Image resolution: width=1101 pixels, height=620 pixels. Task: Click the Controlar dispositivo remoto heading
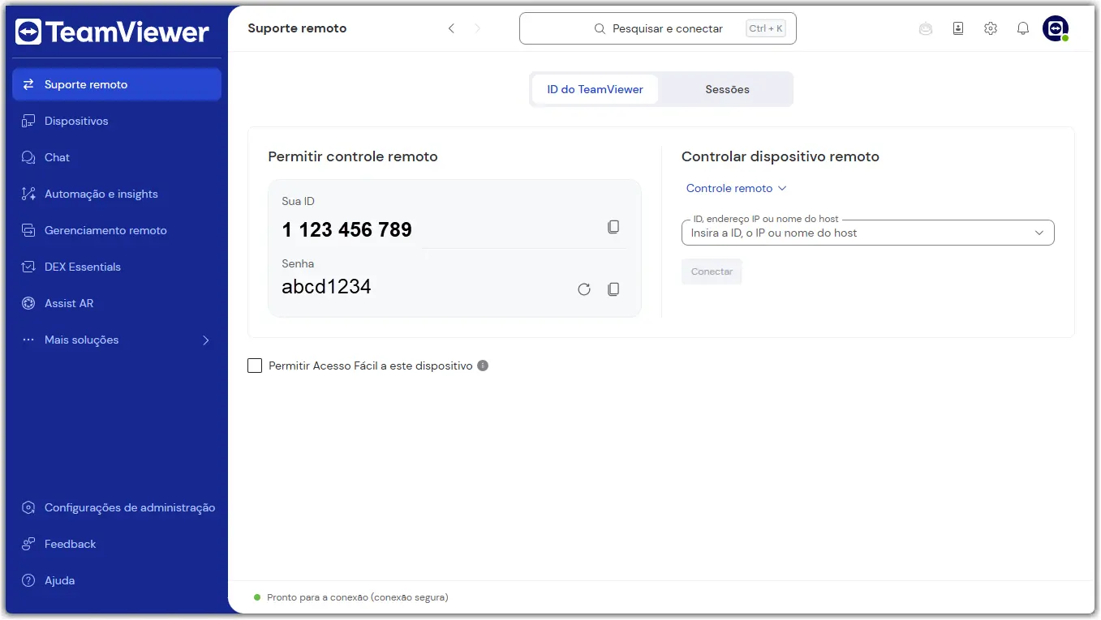click(781, 156)
